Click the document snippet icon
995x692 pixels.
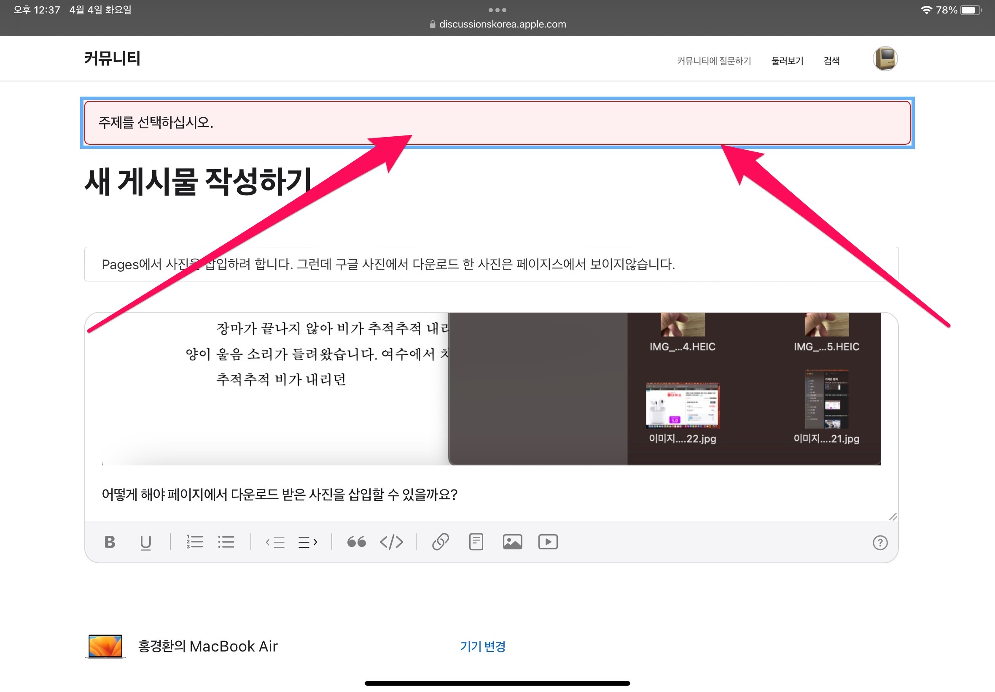(476, 542)
